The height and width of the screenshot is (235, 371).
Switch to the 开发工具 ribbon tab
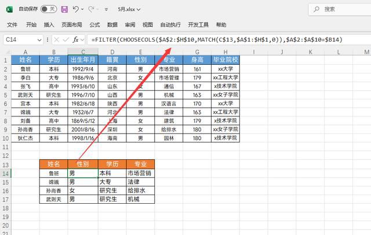click(198, 25)
